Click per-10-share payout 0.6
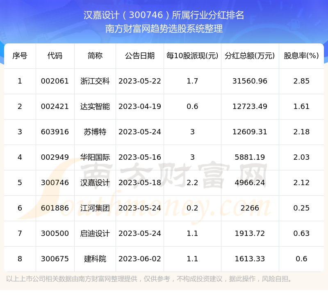The width and height of the screenshot is (328, 299). pos(192,106)
